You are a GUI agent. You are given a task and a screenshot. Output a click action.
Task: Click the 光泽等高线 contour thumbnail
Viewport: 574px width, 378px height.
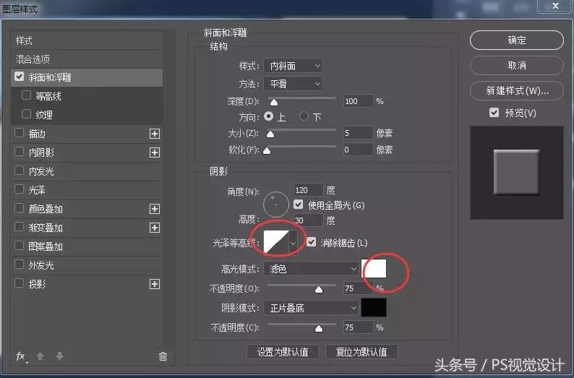point(276,243)
